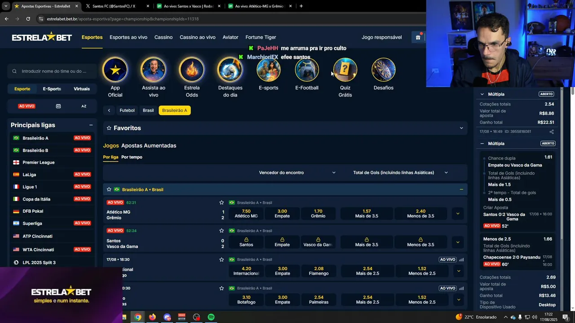The image size is (575, 323).
Task: Open new browser tab plus button
Action: tap(301, 6)
